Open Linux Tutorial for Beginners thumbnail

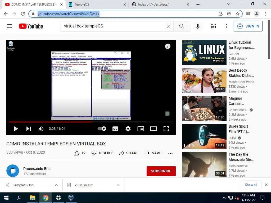pos(204,52)
